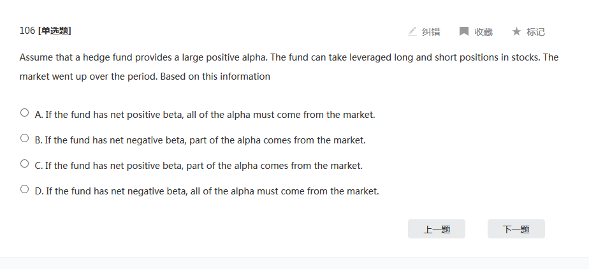589x269 pixels.
Task: Go to next question with 下一题 button
Action: (516, 229)
